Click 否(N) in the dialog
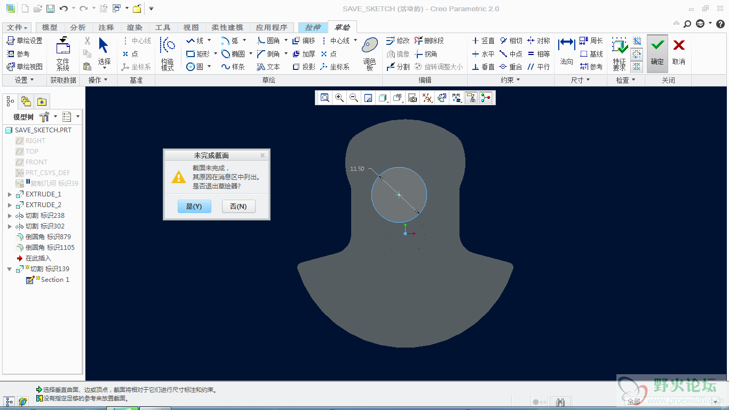This screenshot has width=729, height=410. pyautogui.click(x=239, y=207)
